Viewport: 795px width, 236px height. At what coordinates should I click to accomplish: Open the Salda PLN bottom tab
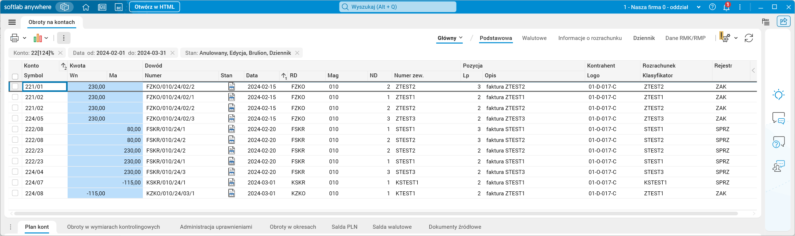pos(344,227)
